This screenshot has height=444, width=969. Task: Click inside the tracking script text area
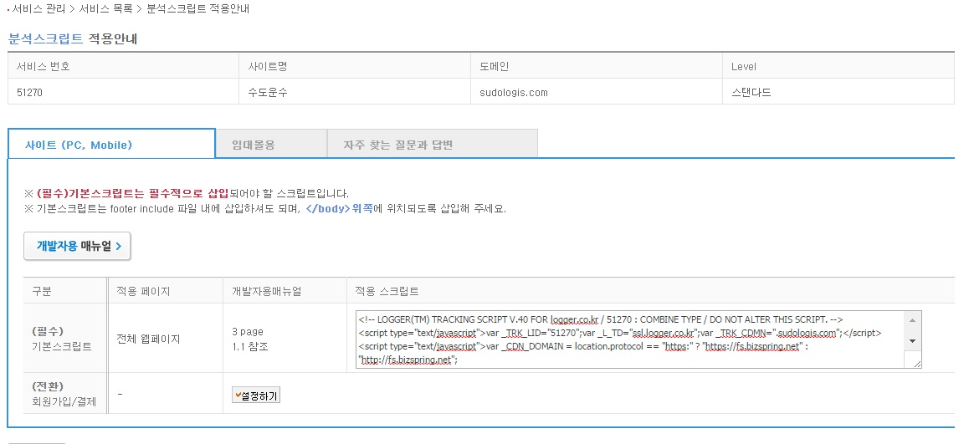(629, 339)
